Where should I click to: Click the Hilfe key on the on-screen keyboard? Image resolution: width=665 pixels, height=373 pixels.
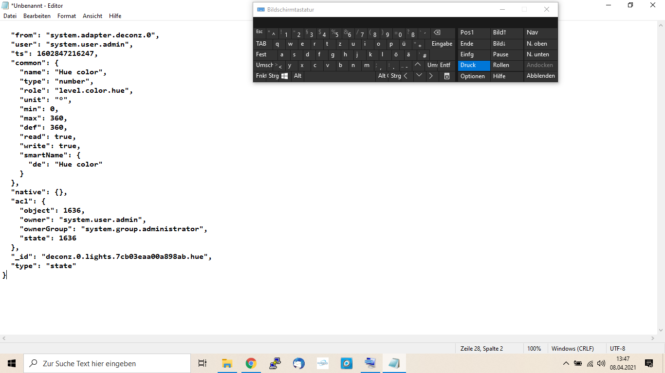coord(507,76)
